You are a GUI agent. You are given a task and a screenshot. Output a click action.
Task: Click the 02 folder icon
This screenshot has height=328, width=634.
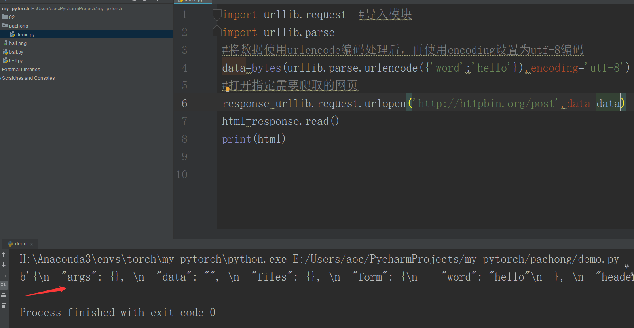pyautogui.click(x=5, y=17)
